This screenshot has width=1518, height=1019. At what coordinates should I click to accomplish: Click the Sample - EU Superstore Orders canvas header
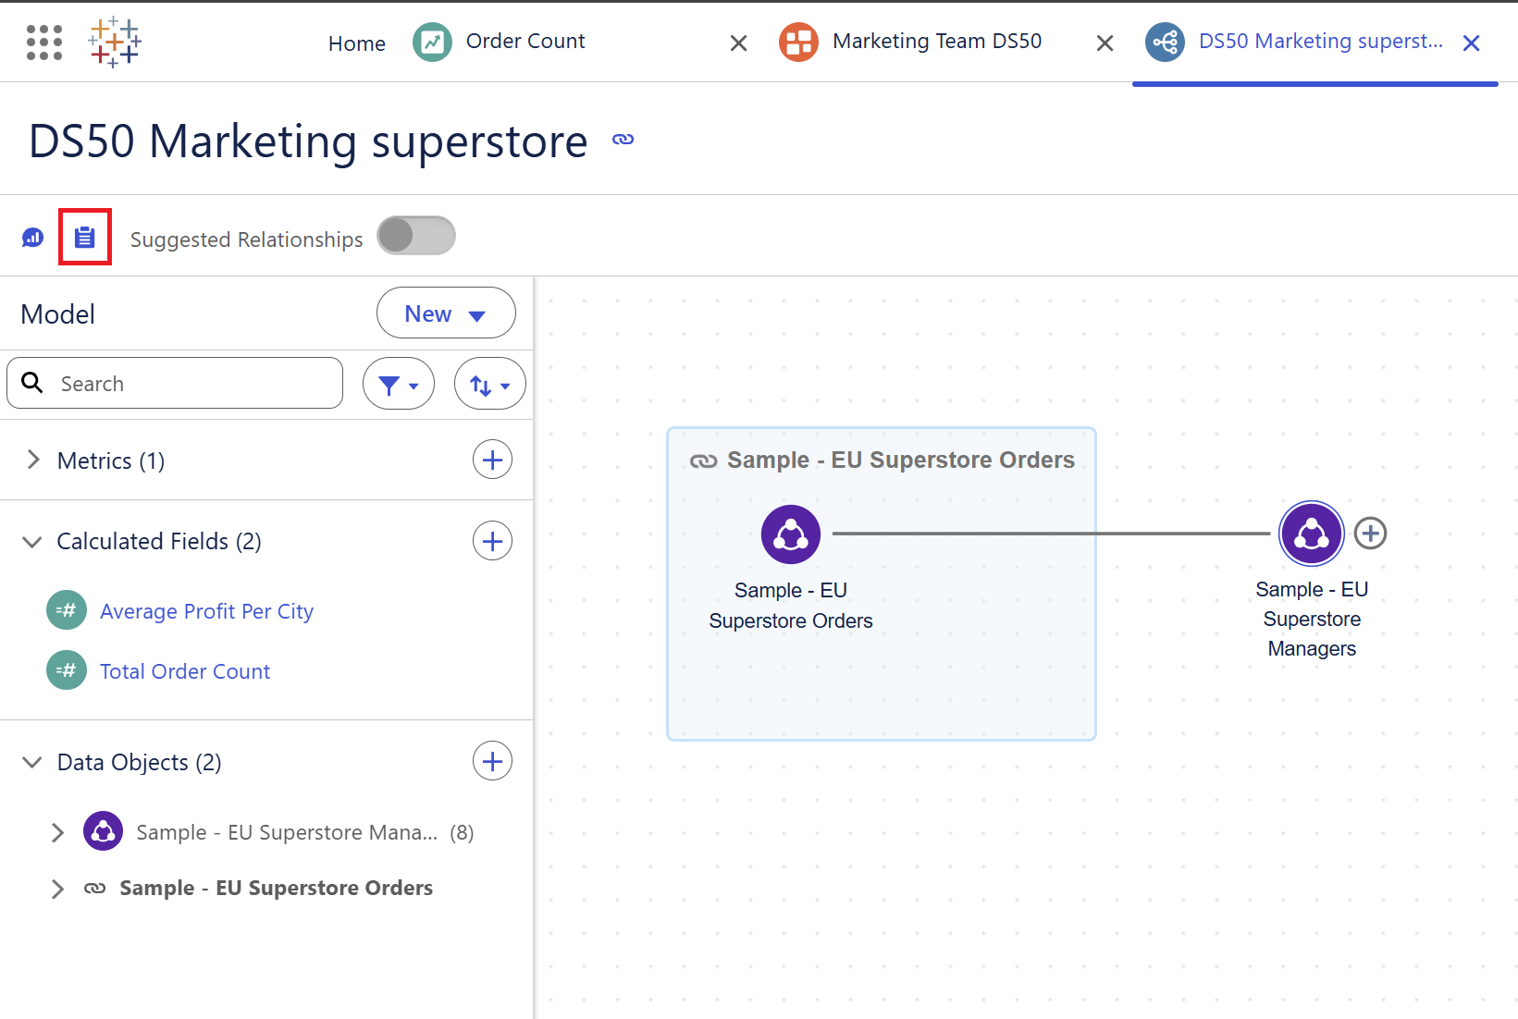click(x=901, y=460)
